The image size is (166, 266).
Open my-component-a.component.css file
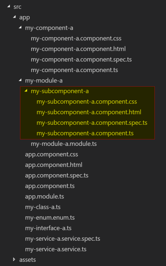pos(76,39)
